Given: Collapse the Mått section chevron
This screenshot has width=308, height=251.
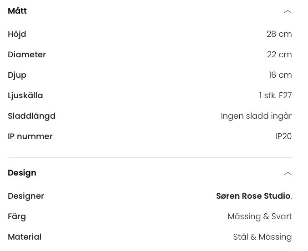Looking at the screenshot, I should click(x=288, y=11).
